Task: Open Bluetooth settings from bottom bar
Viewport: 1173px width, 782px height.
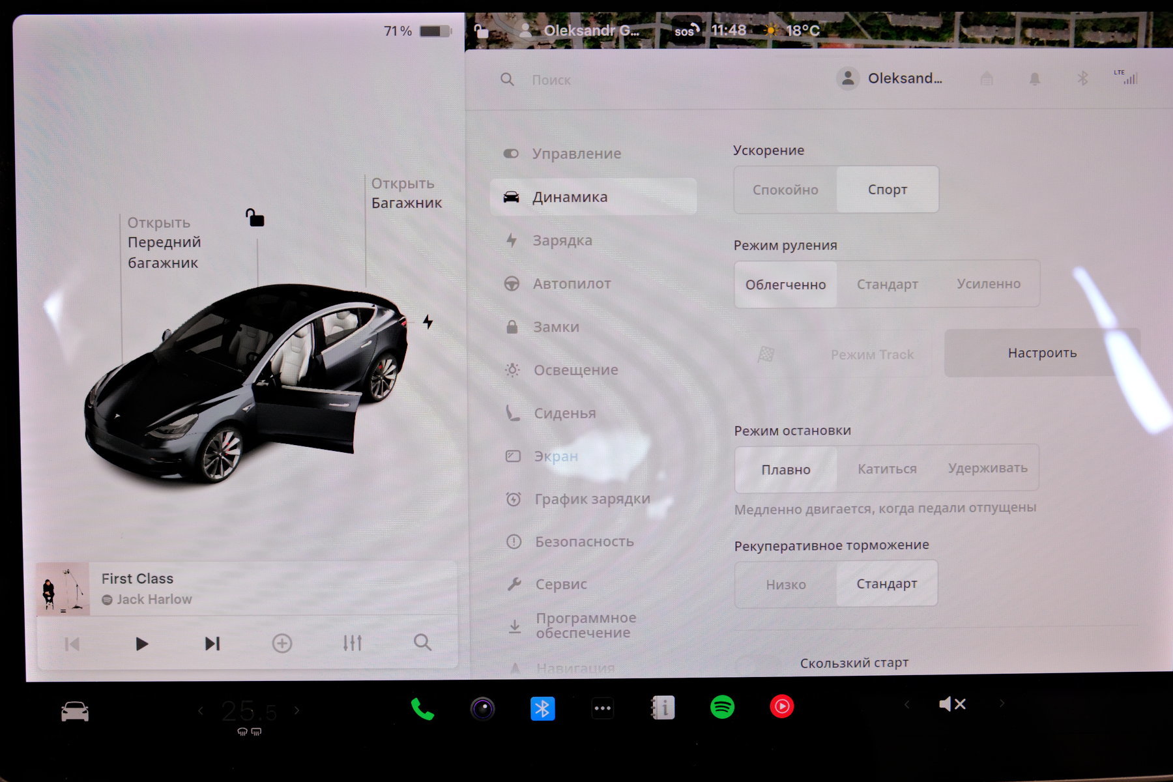Action: click(542, 708)
